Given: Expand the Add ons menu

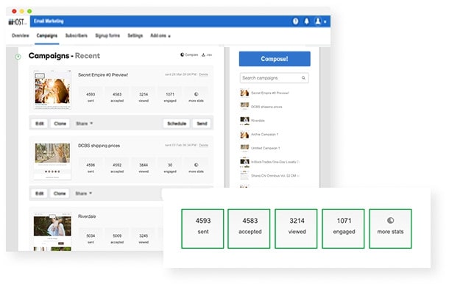Looking at the screenshot, I should tap(160, 35).
